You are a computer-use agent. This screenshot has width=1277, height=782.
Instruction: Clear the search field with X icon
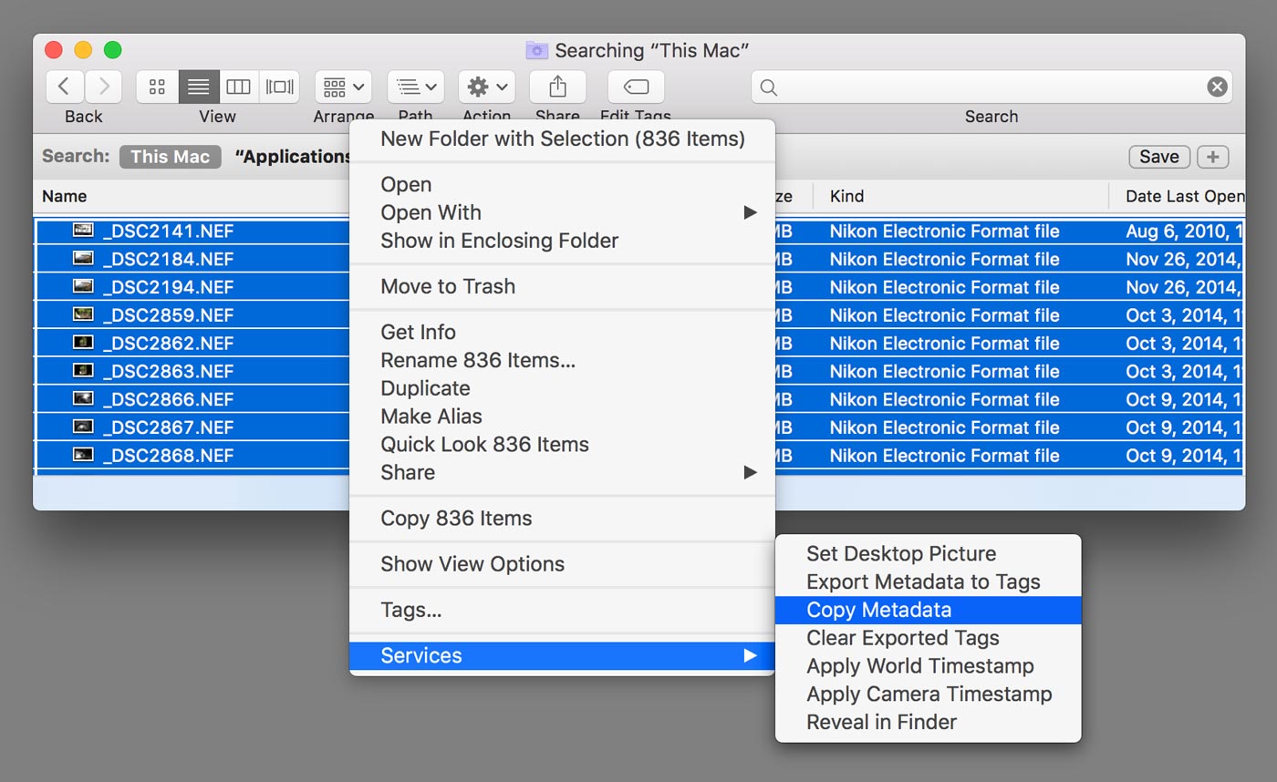(x=1217, y=87)
